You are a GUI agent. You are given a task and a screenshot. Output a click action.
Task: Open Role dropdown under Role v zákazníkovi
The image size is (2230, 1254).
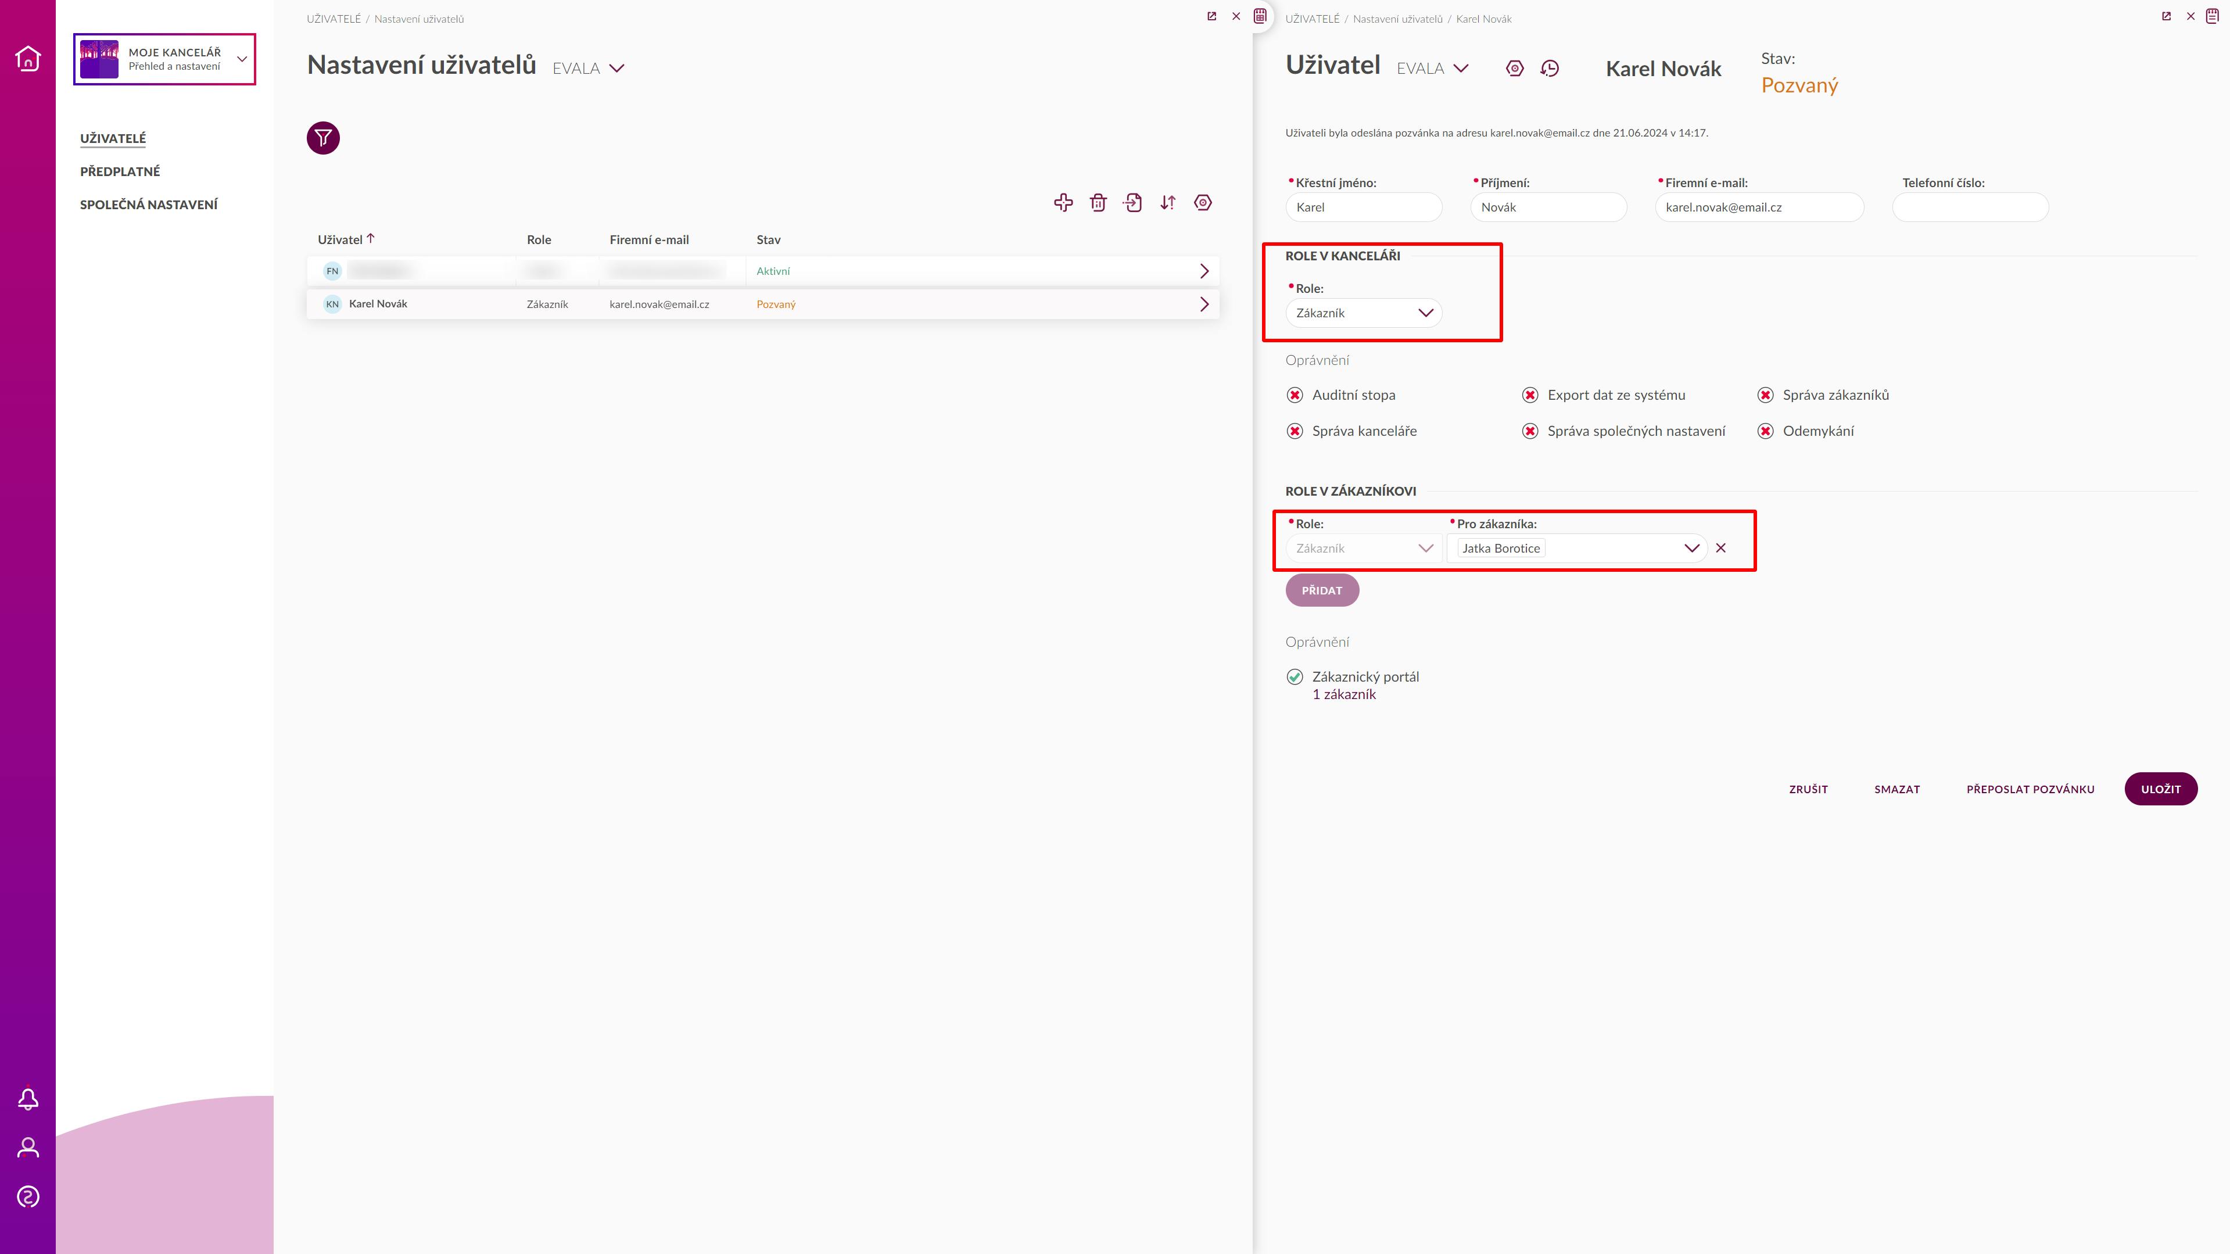coord(1364,548)
